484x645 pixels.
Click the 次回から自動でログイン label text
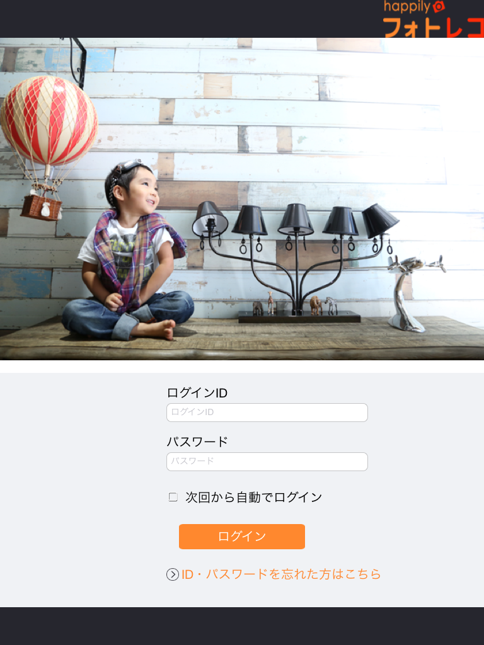(x=253, y=498)
